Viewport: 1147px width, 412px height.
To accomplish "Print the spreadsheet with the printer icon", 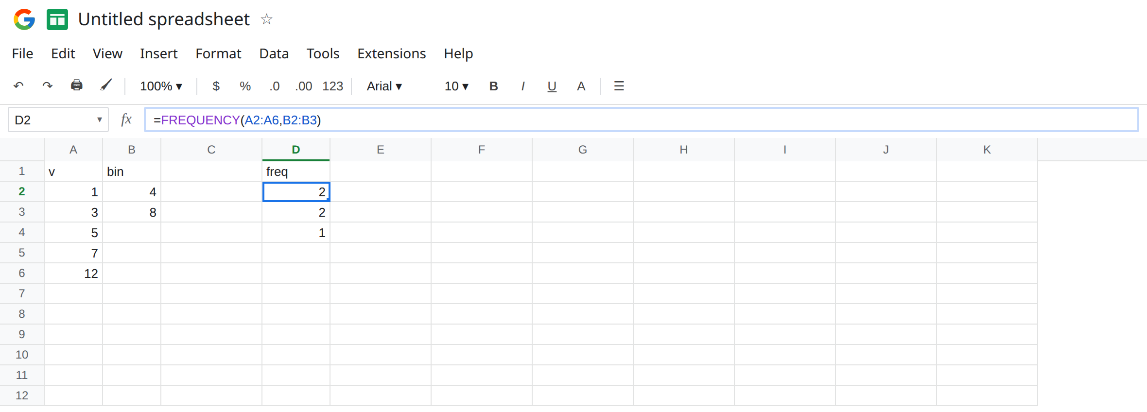I will (x=77, y=86).
